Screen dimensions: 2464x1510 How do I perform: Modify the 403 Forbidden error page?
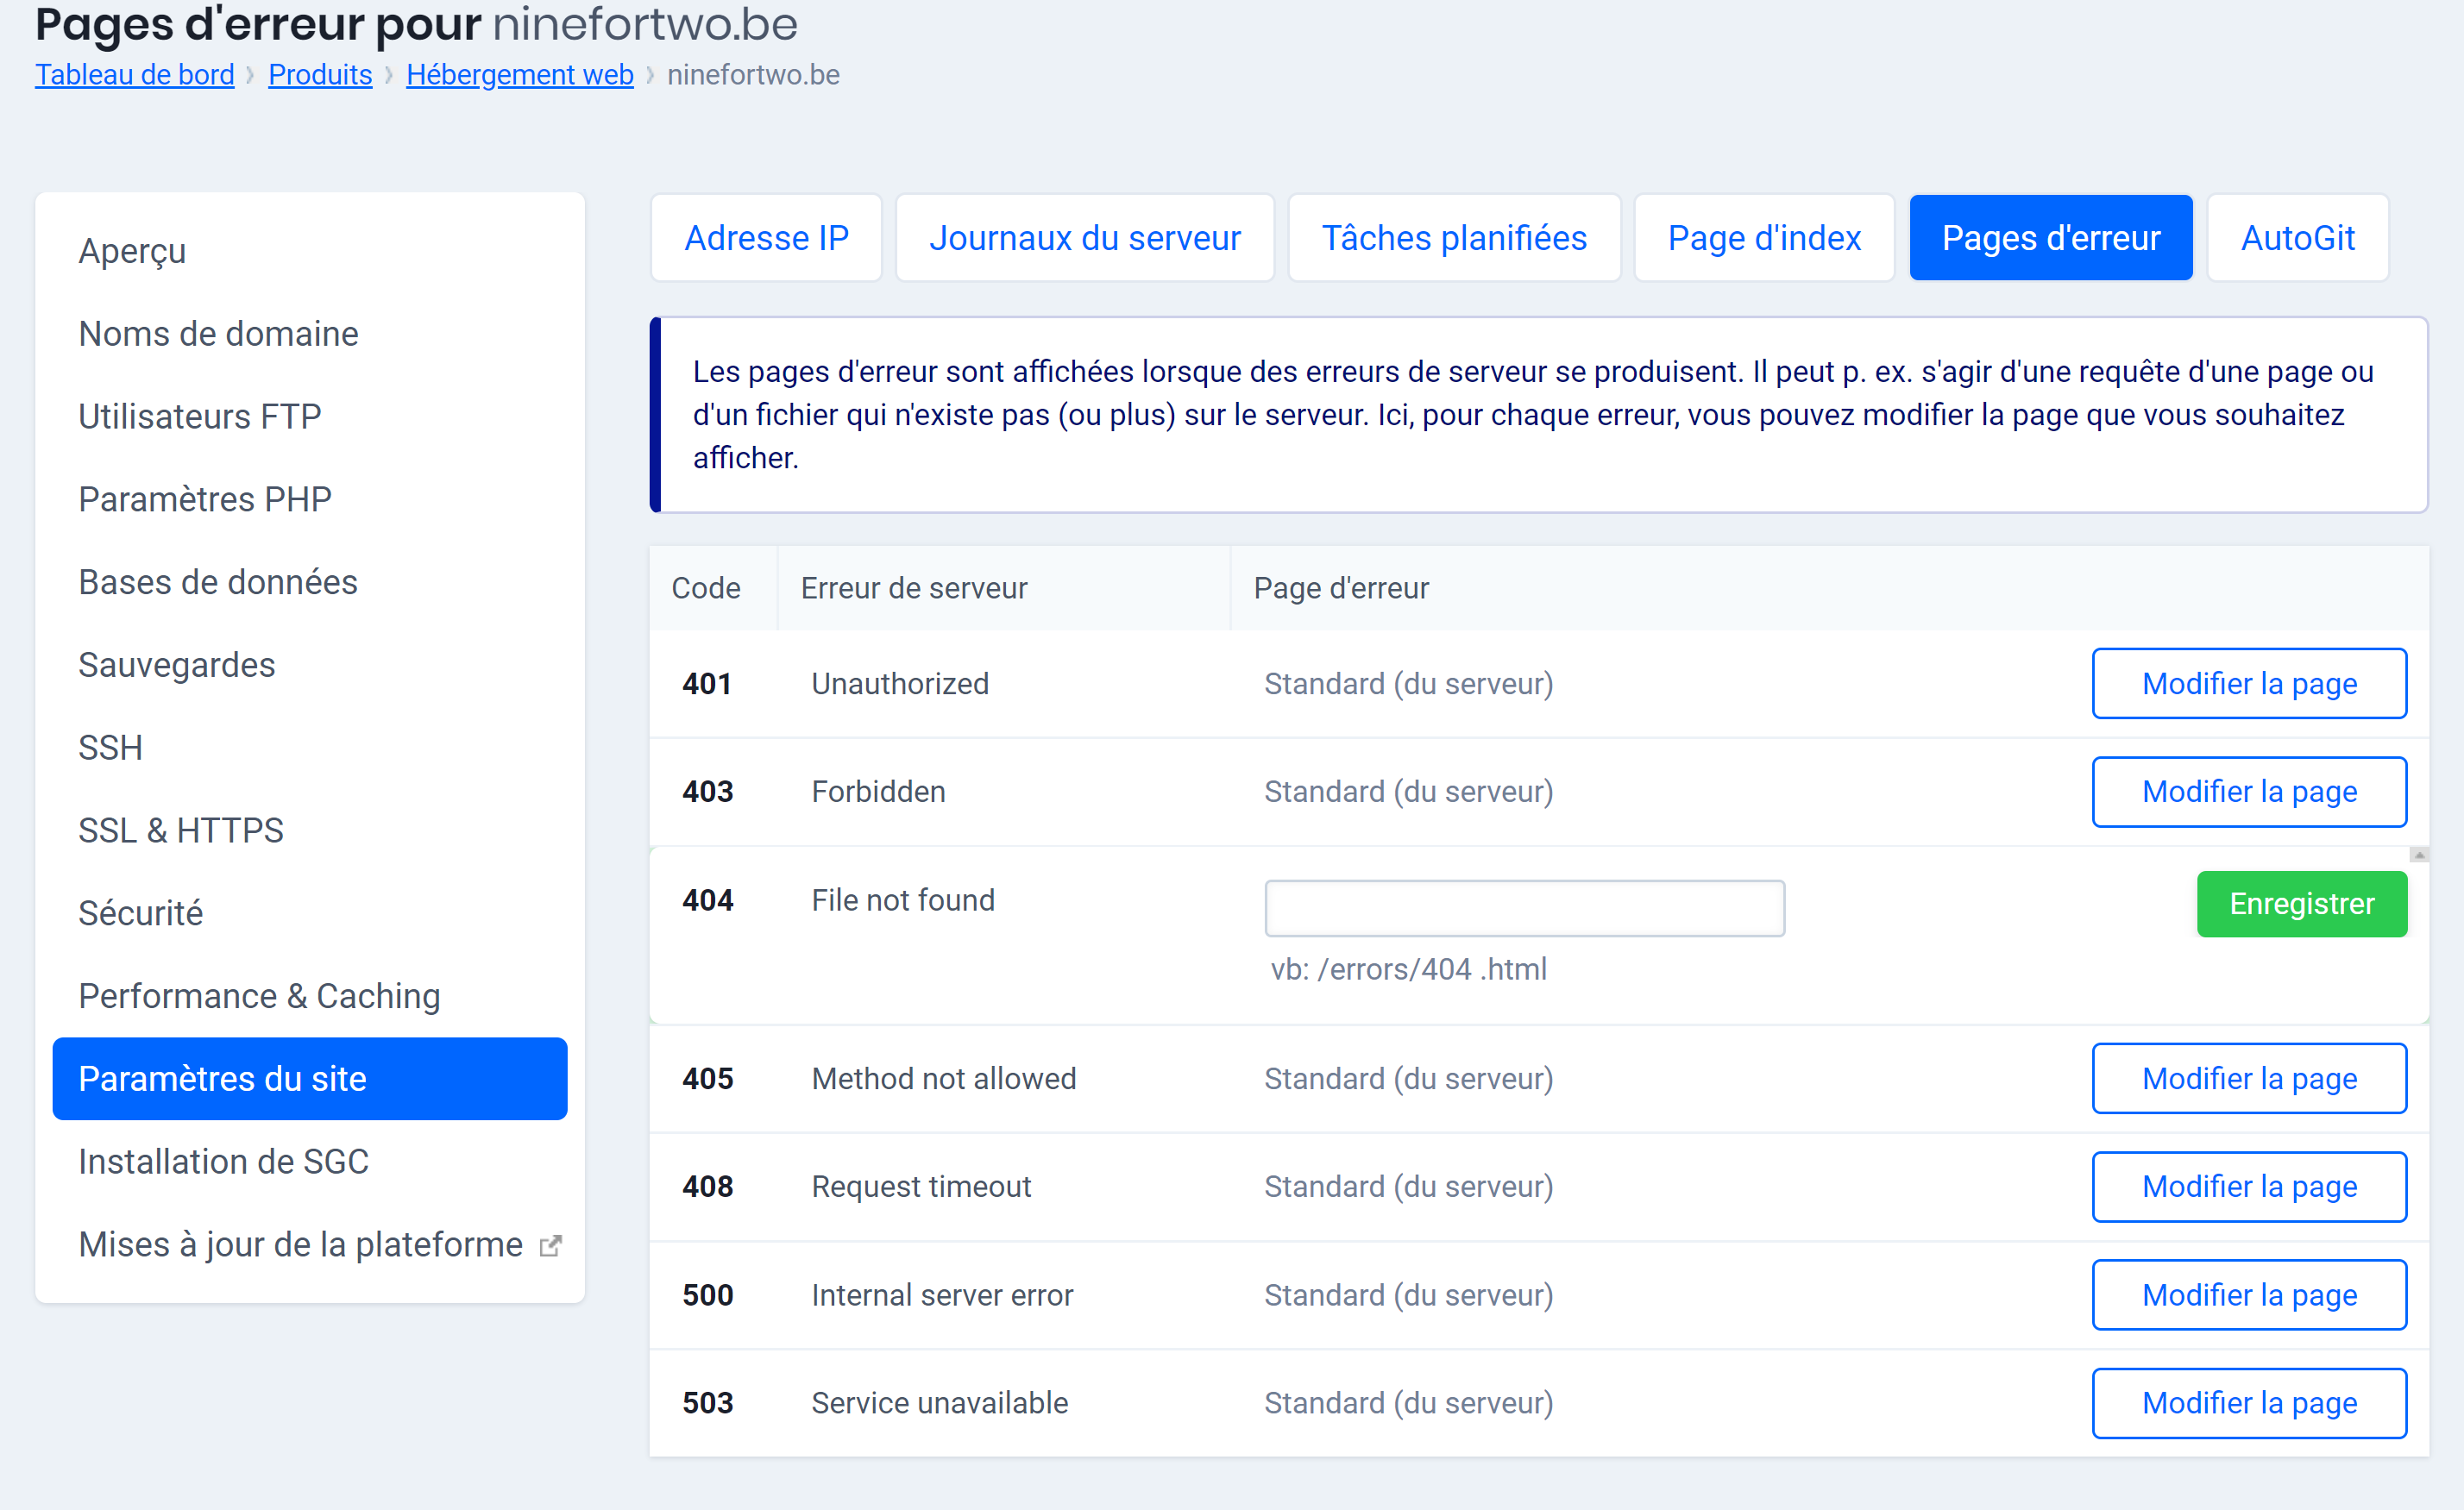(x=2248, y=792)
